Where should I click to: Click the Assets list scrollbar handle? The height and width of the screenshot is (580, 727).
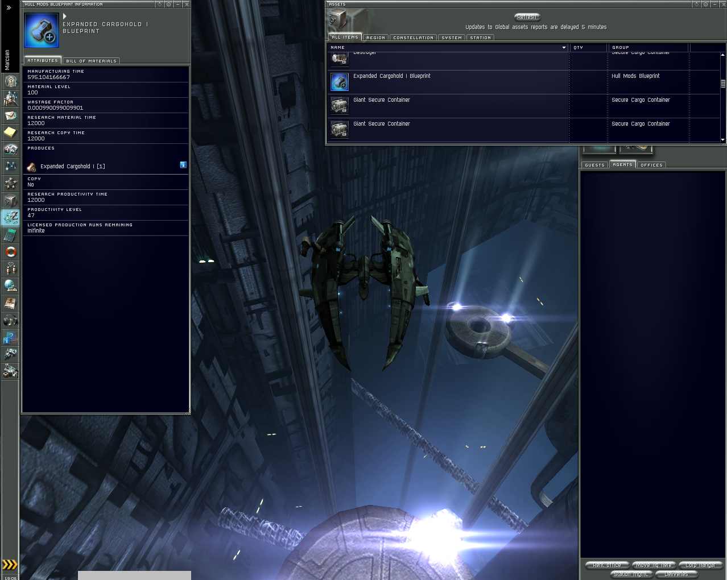723,84
